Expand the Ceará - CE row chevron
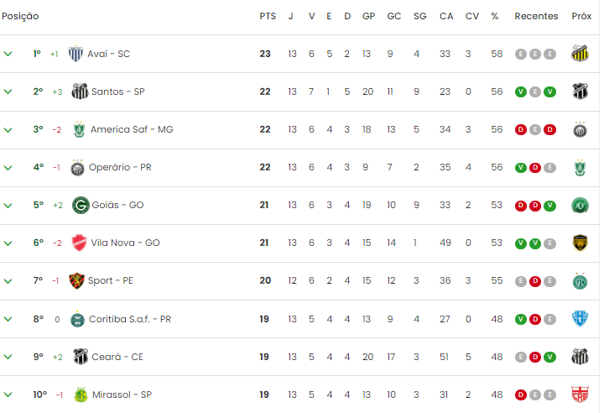This screenshot has height=413, width=604. [8, 357]
